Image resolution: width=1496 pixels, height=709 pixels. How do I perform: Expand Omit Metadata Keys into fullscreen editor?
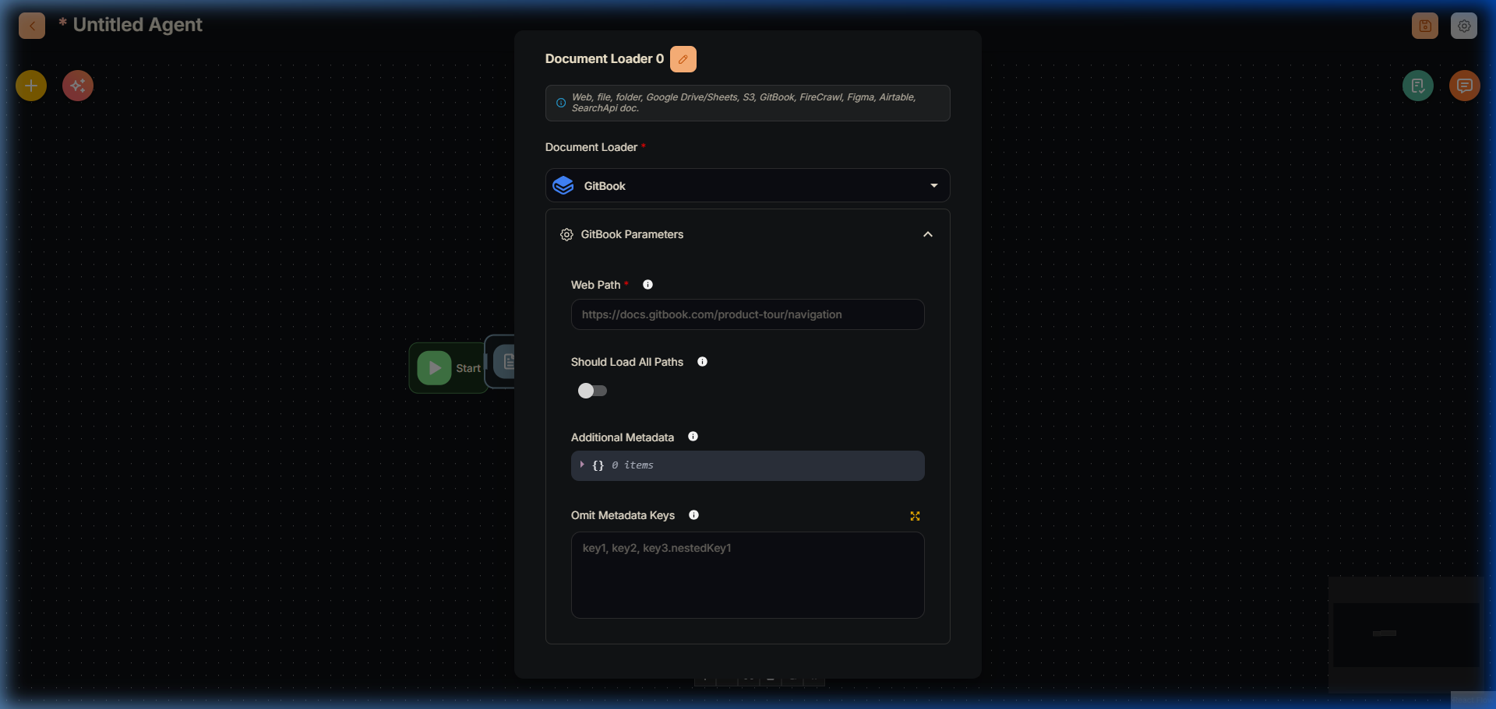pos(915,516)
